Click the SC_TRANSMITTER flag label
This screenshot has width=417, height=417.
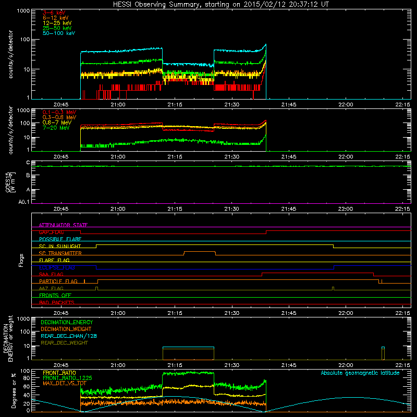coord(60,253)
